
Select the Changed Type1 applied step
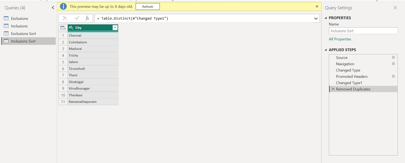click(363, 83)
